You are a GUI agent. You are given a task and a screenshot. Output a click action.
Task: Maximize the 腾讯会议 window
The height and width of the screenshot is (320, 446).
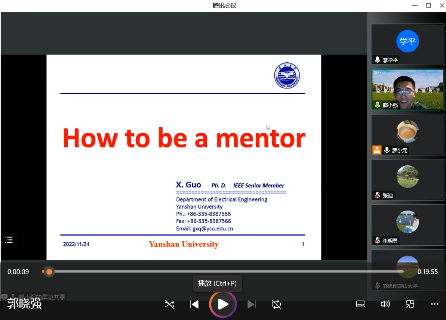click(428, 5)
